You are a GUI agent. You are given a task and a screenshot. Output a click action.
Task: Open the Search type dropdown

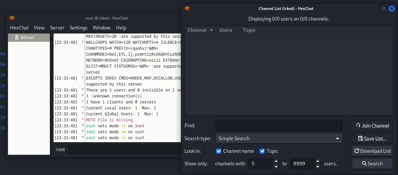click(x=279, y=138)
